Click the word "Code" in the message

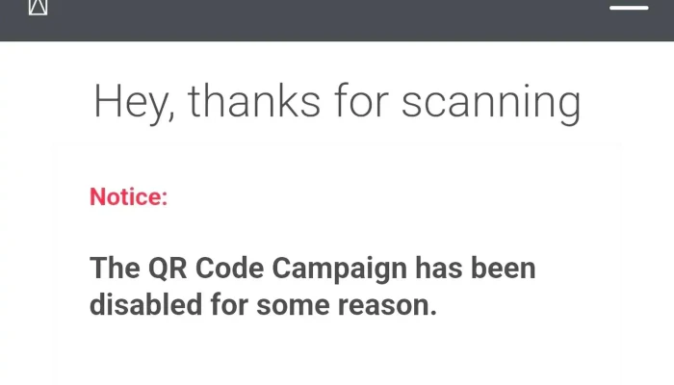(x=229, y=269)
